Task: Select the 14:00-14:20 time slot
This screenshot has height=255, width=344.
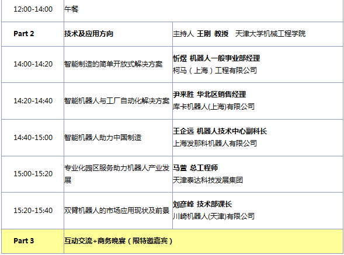Action: 33,64
